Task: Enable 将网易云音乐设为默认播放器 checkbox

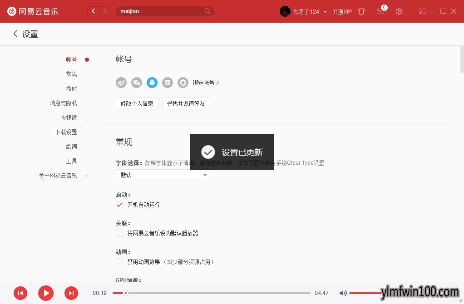Action: coord(119,233)
